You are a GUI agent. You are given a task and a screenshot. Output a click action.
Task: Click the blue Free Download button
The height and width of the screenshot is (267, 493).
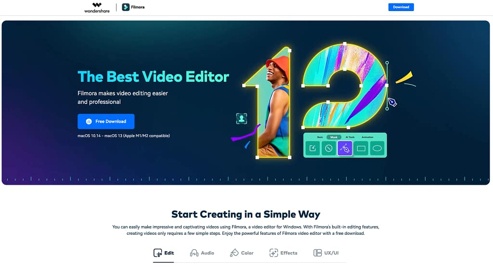pos(106,121)
